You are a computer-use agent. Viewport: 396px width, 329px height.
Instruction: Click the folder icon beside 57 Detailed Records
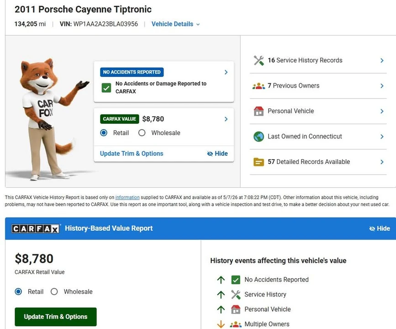tap(259, 162)
